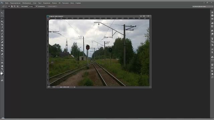Select the Rectangle shape tool

tap(2, 63)
